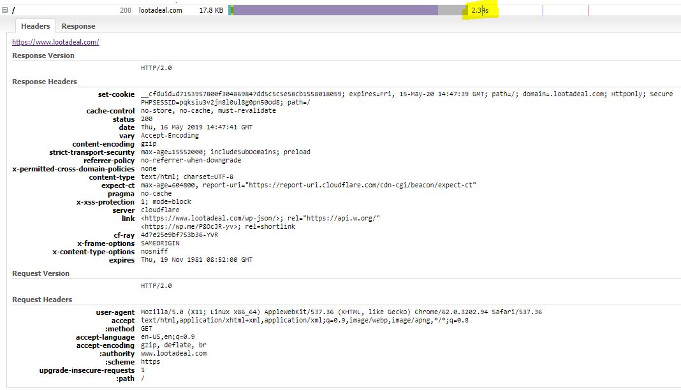Click the Accept-Encoding vary value
681x390 pixels.
[170, 135]
